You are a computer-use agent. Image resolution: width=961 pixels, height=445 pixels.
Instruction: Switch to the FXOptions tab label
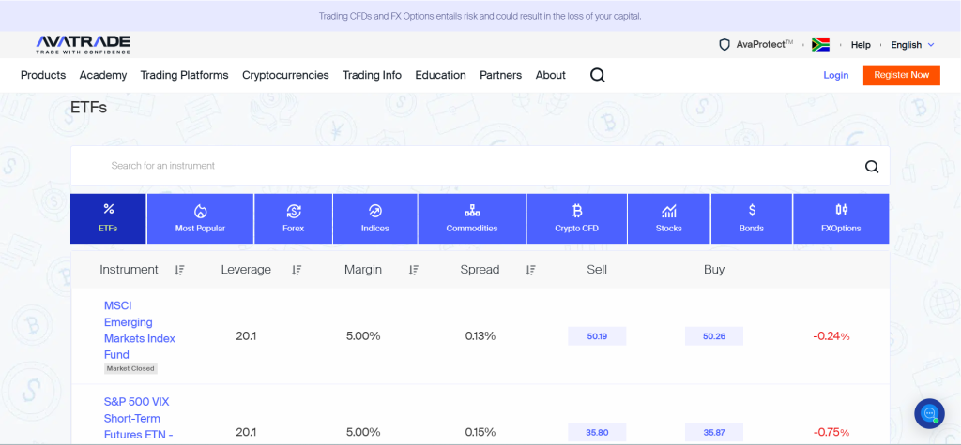click(x=841, y=229)
